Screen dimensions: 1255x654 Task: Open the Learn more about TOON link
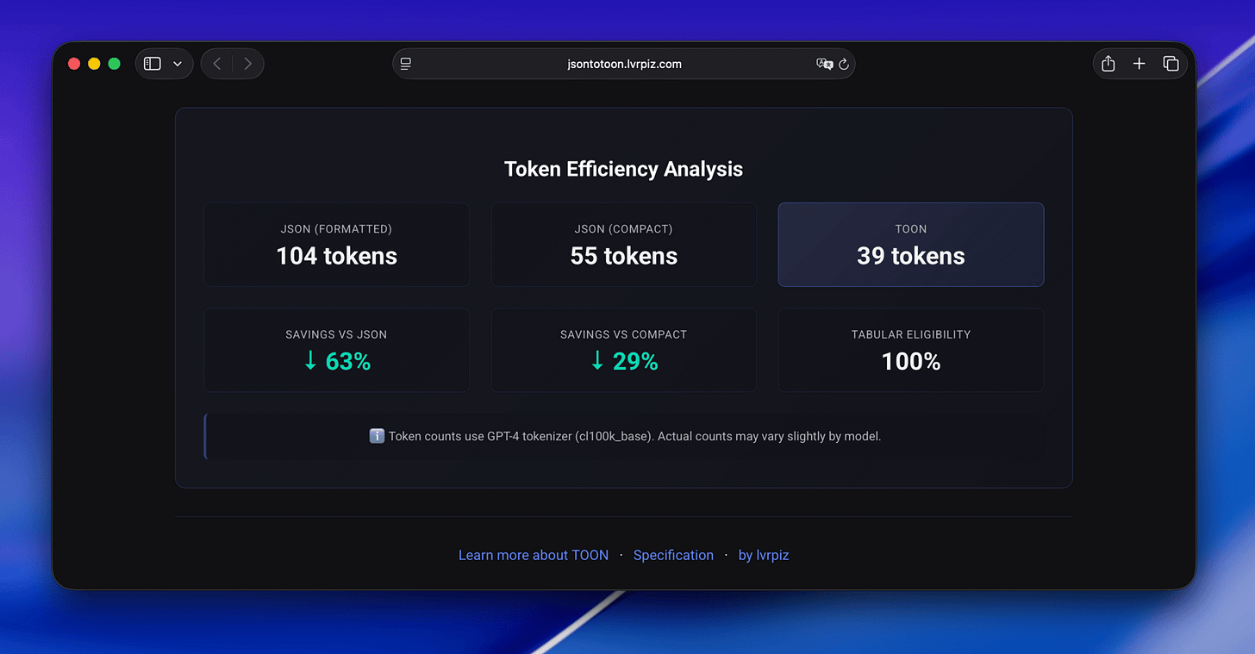[x=534, y=555]
